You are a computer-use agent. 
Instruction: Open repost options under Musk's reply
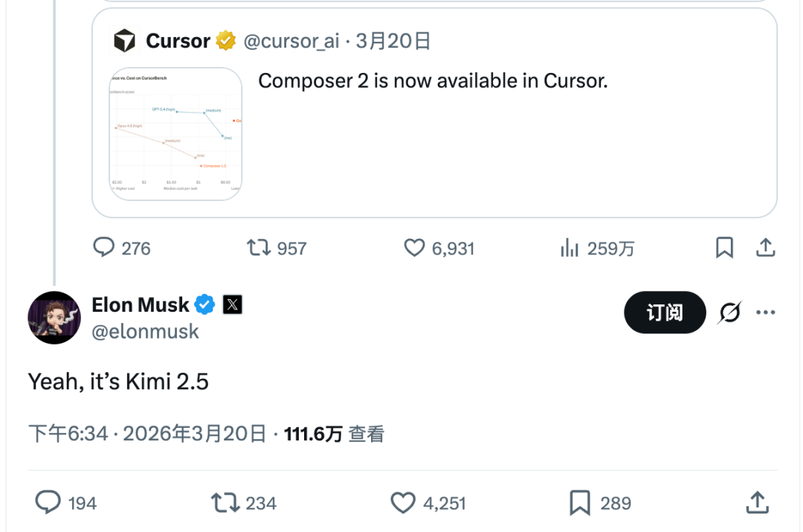tap(225, 503)
